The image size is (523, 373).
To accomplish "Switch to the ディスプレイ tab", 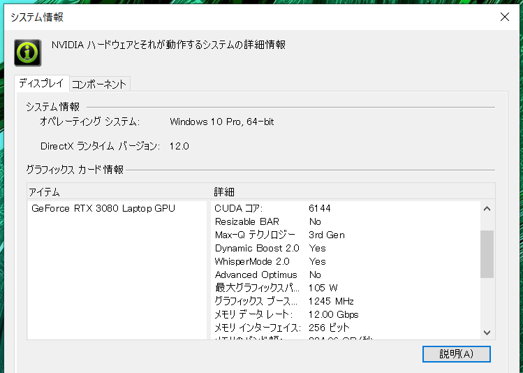I will pyautogui.click(x=41, y=83).
